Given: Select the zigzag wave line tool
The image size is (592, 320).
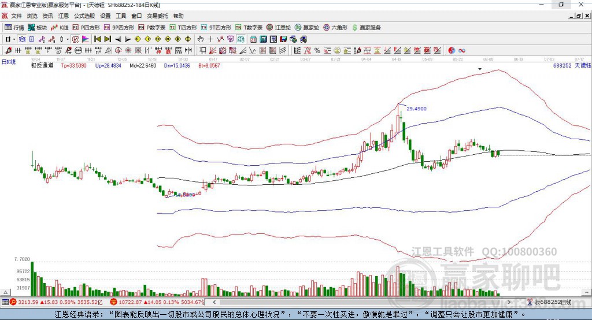Looking at the screenshot, I should click(x=253, y=51).
